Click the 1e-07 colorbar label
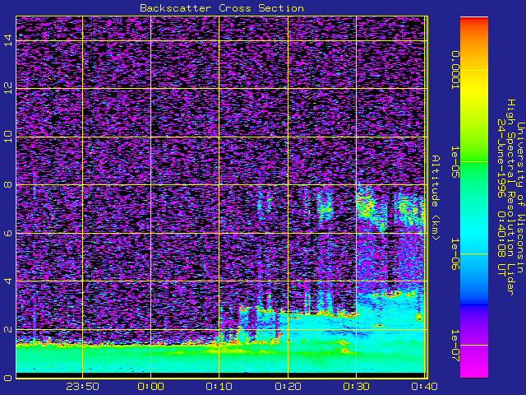This screenshot has height=395, width=526. pos(454,346)
